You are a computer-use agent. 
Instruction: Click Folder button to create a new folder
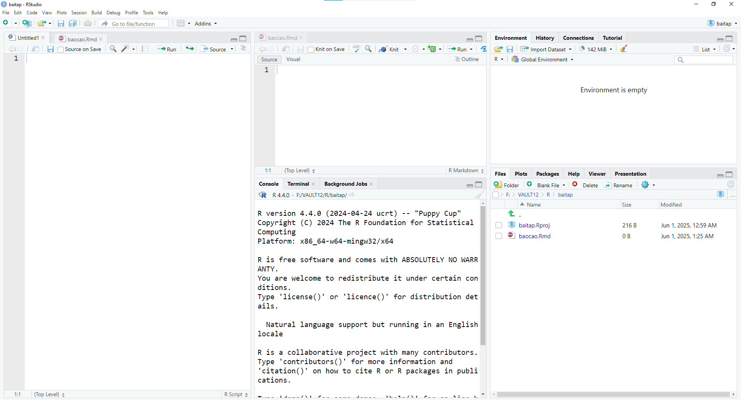pyautogui.click(x=506, y=185)
